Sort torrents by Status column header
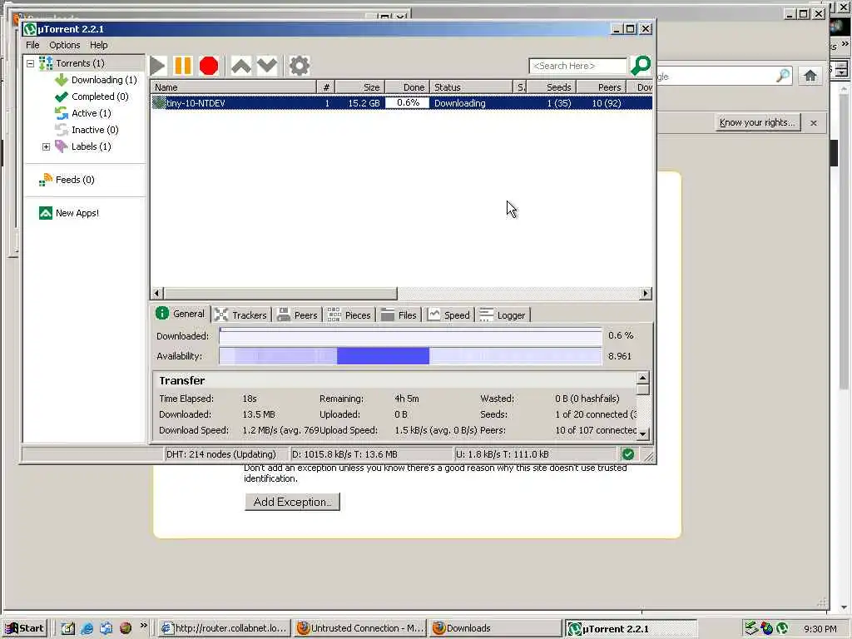The image size is (852, 639). point(471,87)
